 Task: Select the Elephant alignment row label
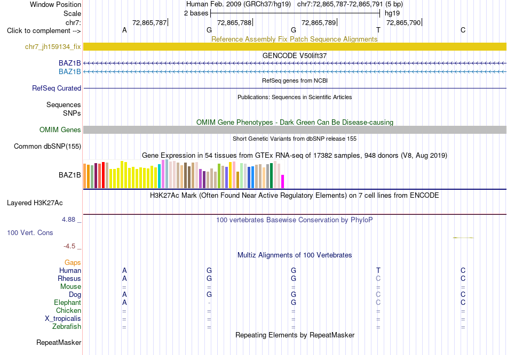[67, 303]
